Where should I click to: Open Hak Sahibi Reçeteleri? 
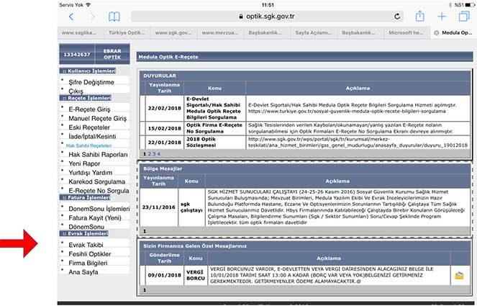tap(88, 145)
